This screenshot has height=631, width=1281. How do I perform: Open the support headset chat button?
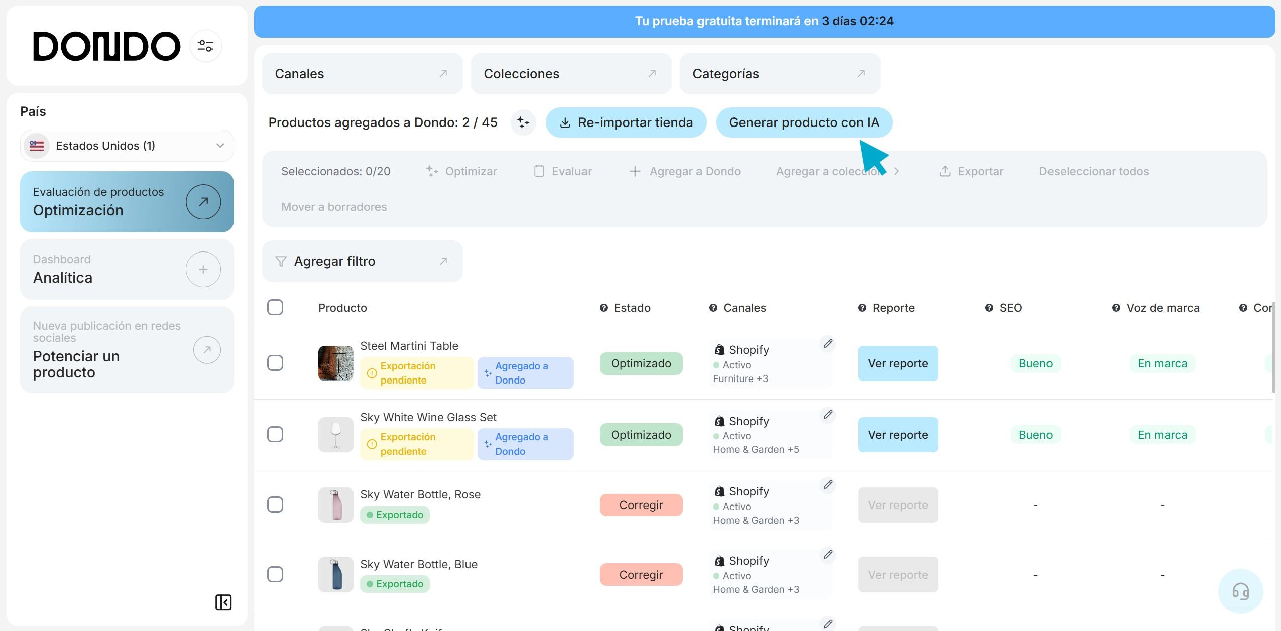click(x=1240, y=591)
